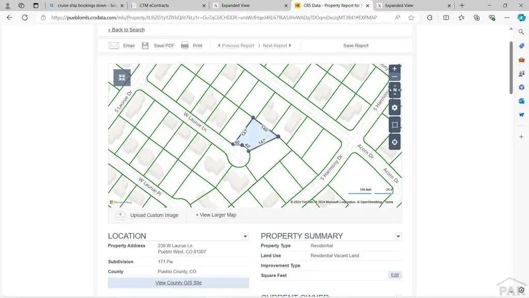Click Save Report button

[355, 46]
